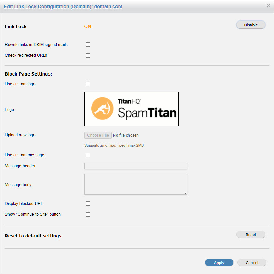Image resolution: width=274 pixels, height=274 pixels.
Task: Click the ON status text for Link Lock
Action: coord(87,26)
